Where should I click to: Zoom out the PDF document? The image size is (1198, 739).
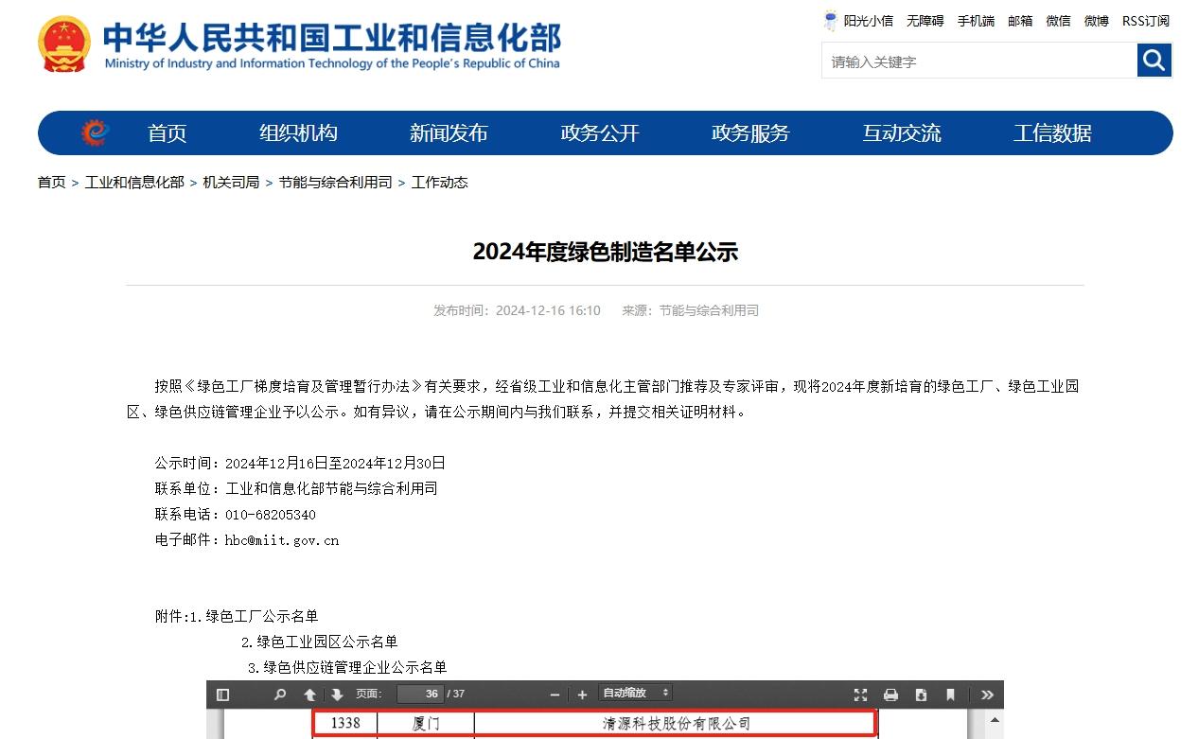pos(555,695)
